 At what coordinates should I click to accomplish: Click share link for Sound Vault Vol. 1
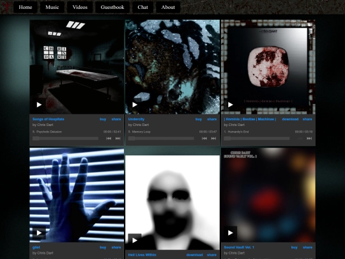(x=307, y=247)
